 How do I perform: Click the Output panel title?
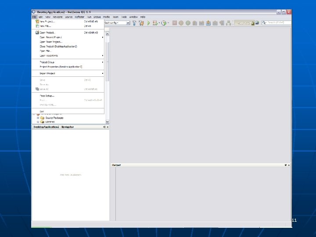coord(116,165)
